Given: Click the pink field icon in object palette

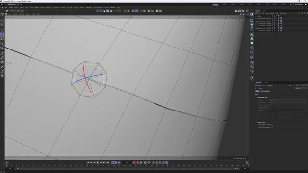Looking at the screenshot, I should (x=252, y=57).
